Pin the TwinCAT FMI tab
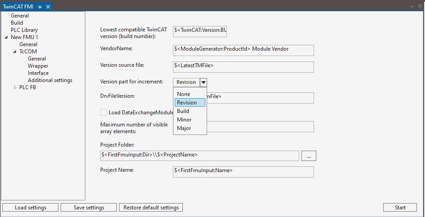 [40, 7]
